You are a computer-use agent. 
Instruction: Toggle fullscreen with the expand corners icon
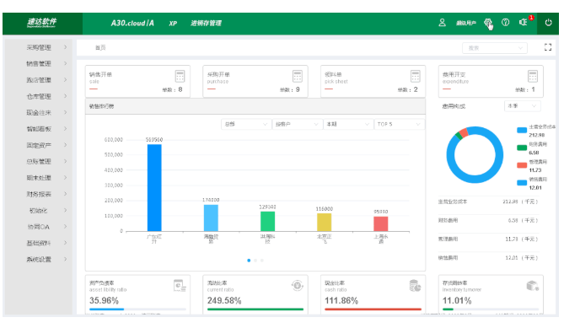[x=548, y=47]
